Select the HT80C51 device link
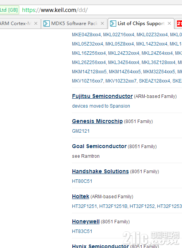The width and height of the screenshot is (182, 248). click(82, 181)
